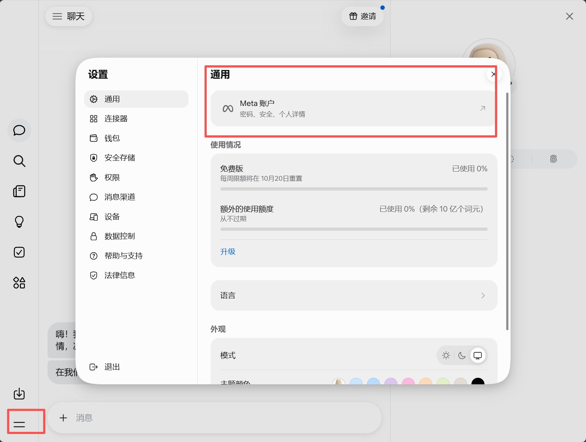Click the shapes apps sidebar icon
Viewport: 586px width, 442px height.
coord(19,283)
